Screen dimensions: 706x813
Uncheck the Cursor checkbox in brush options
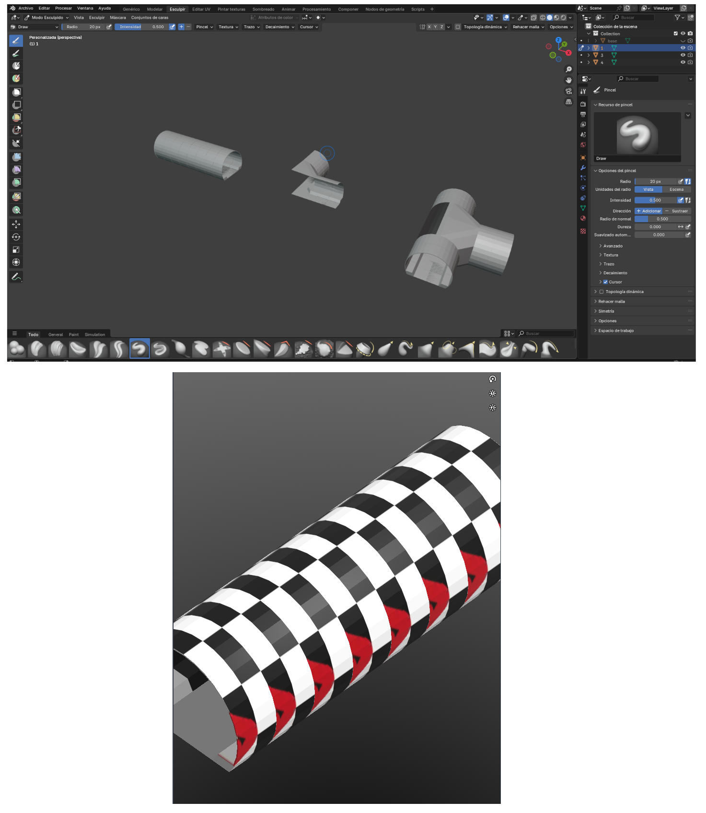(x=605, y=282)
